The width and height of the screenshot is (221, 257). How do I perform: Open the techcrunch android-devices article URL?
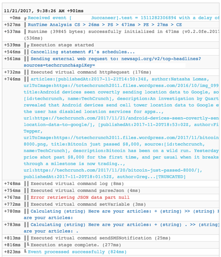coord(121,121)
